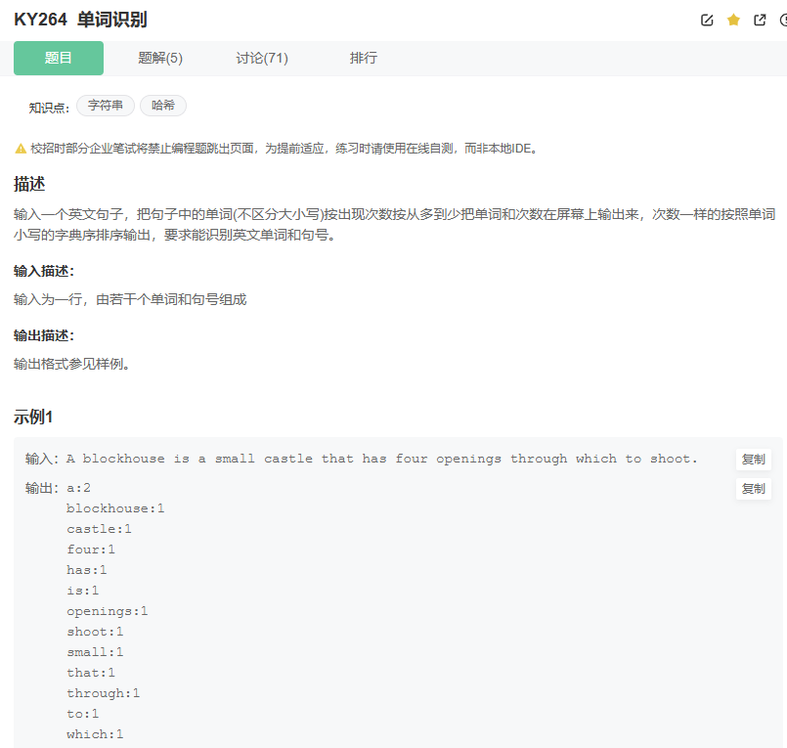The image size is (787, 748).
Task: Click output line castle:1
Action: coord(99,529)
